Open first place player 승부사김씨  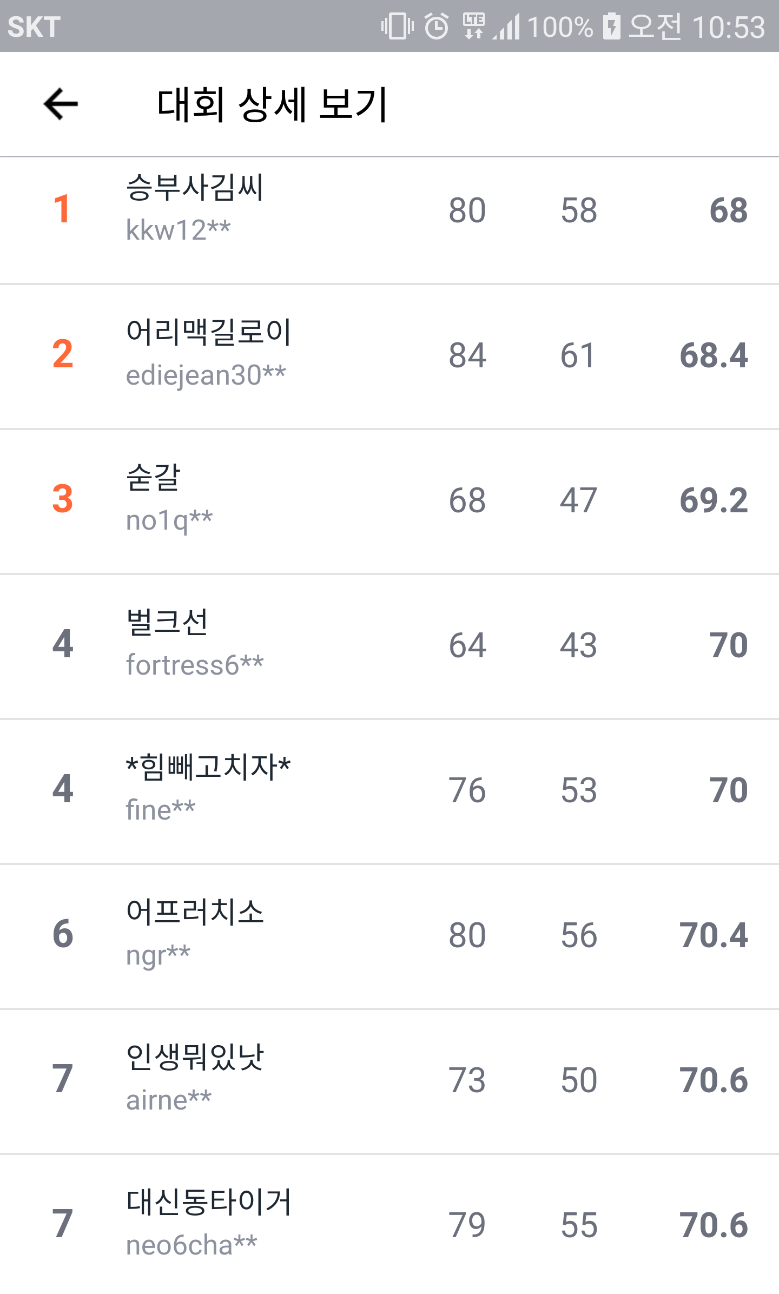(x=195, y=188)
